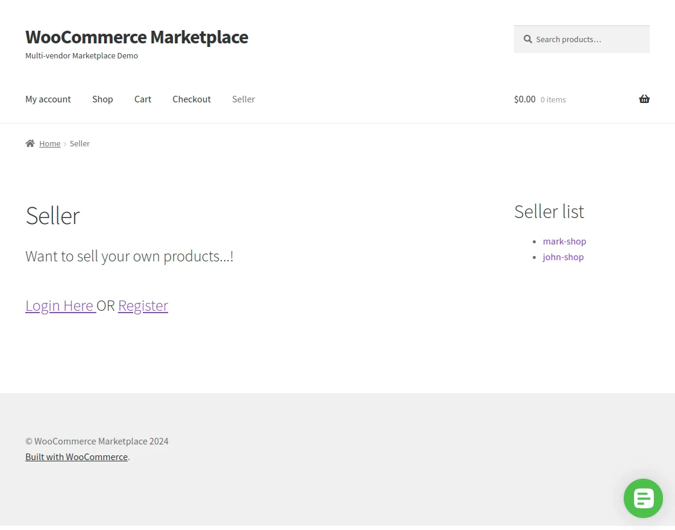
Task: Click the Login Here link
Action: (x=60, y=306)
